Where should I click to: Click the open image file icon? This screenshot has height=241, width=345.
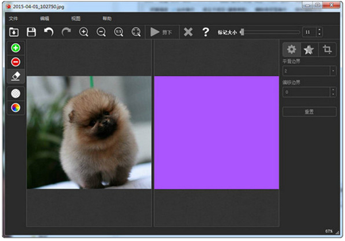[14, 32]
